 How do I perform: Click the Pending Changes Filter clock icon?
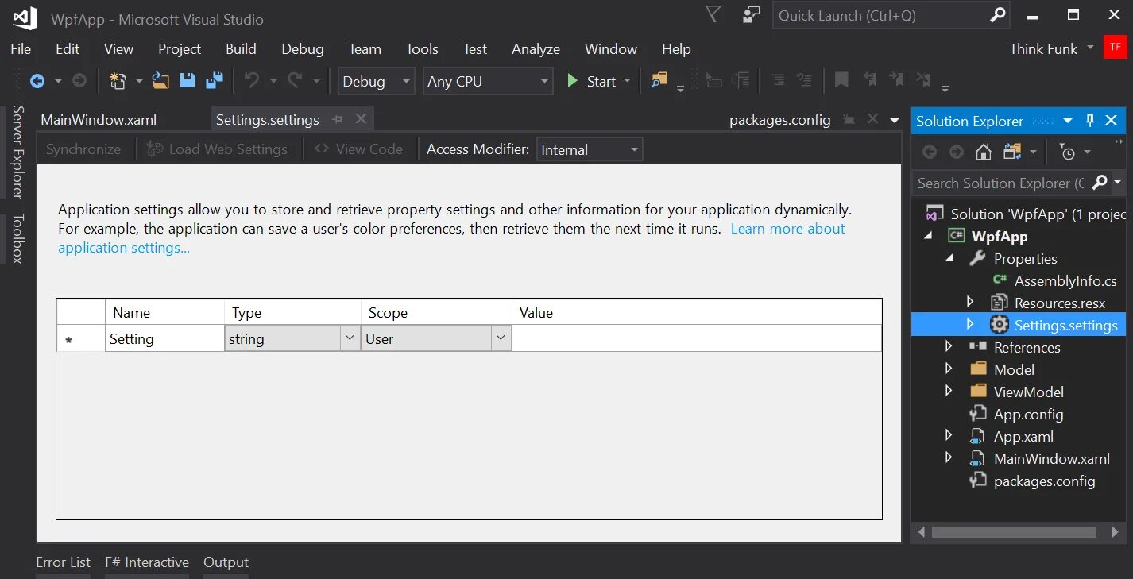[x=1068, y=152]
